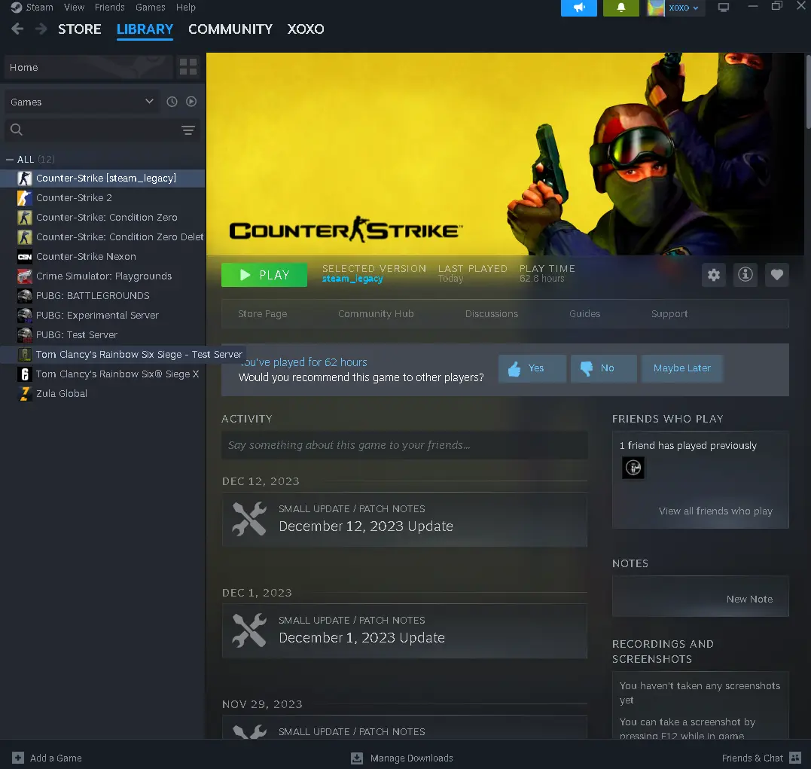Open the Guides tab
Screen dimensions: 811x769
584,313
